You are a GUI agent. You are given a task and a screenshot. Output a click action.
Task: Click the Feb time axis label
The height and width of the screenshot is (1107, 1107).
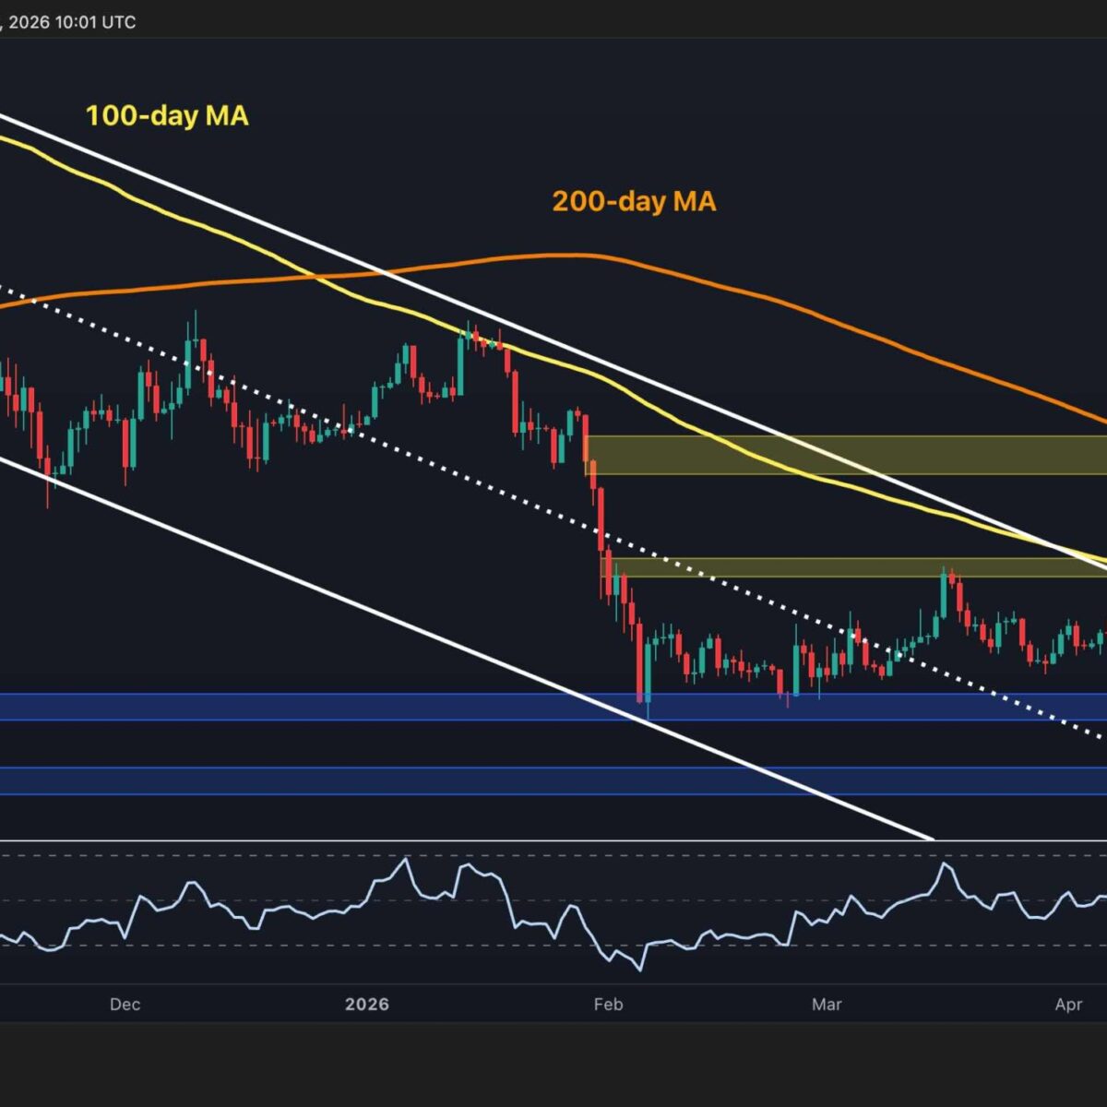608,1004
